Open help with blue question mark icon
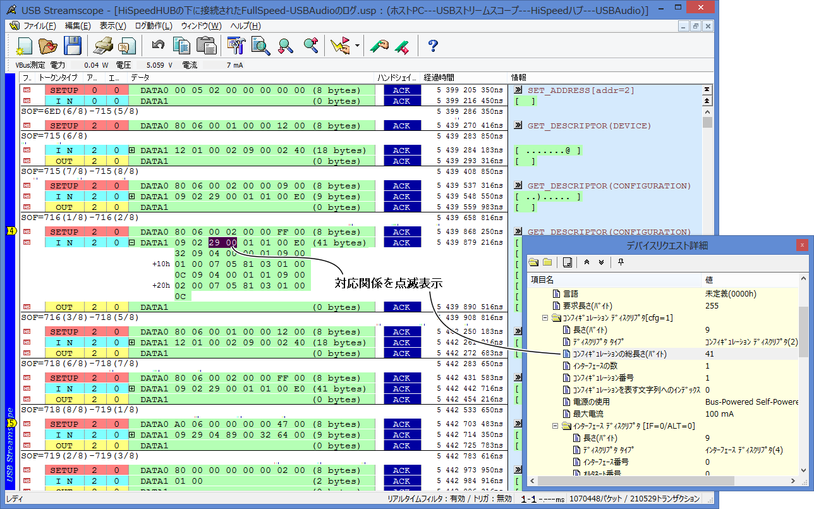The height and width of the screenshot is (509, 814). [x=433, y=46]
